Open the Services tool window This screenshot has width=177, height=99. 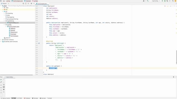pos(43,98)
